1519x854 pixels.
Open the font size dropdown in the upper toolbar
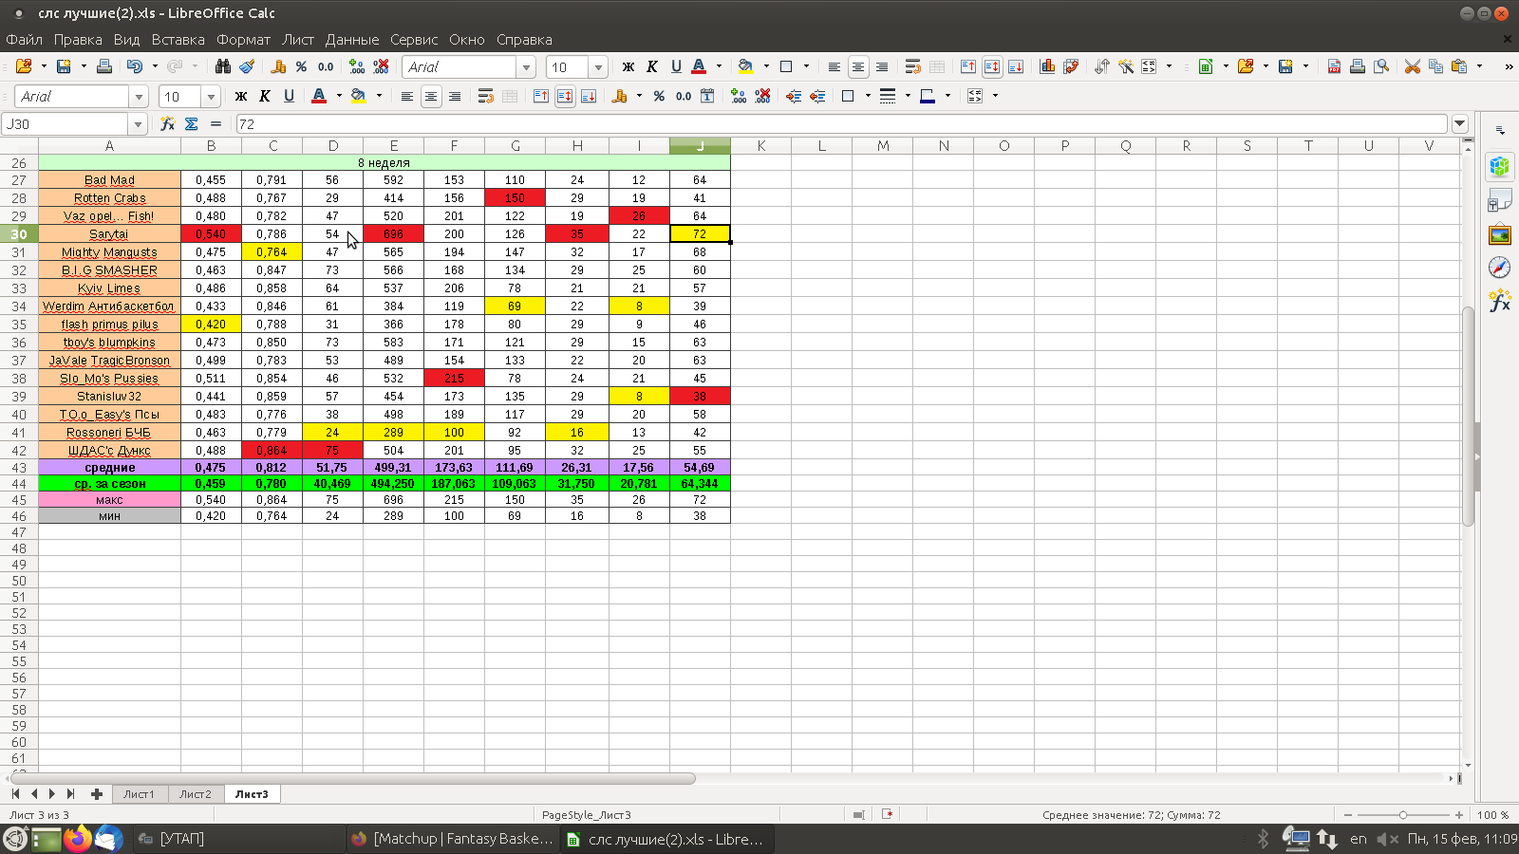(x=598, y=67)
